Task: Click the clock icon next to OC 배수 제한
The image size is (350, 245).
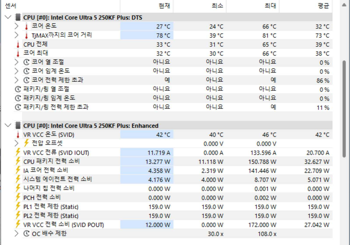Action: coord(27,234)
